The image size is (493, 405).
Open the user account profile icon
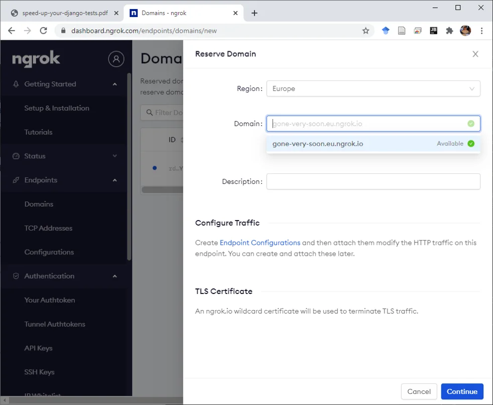(116, 59)
